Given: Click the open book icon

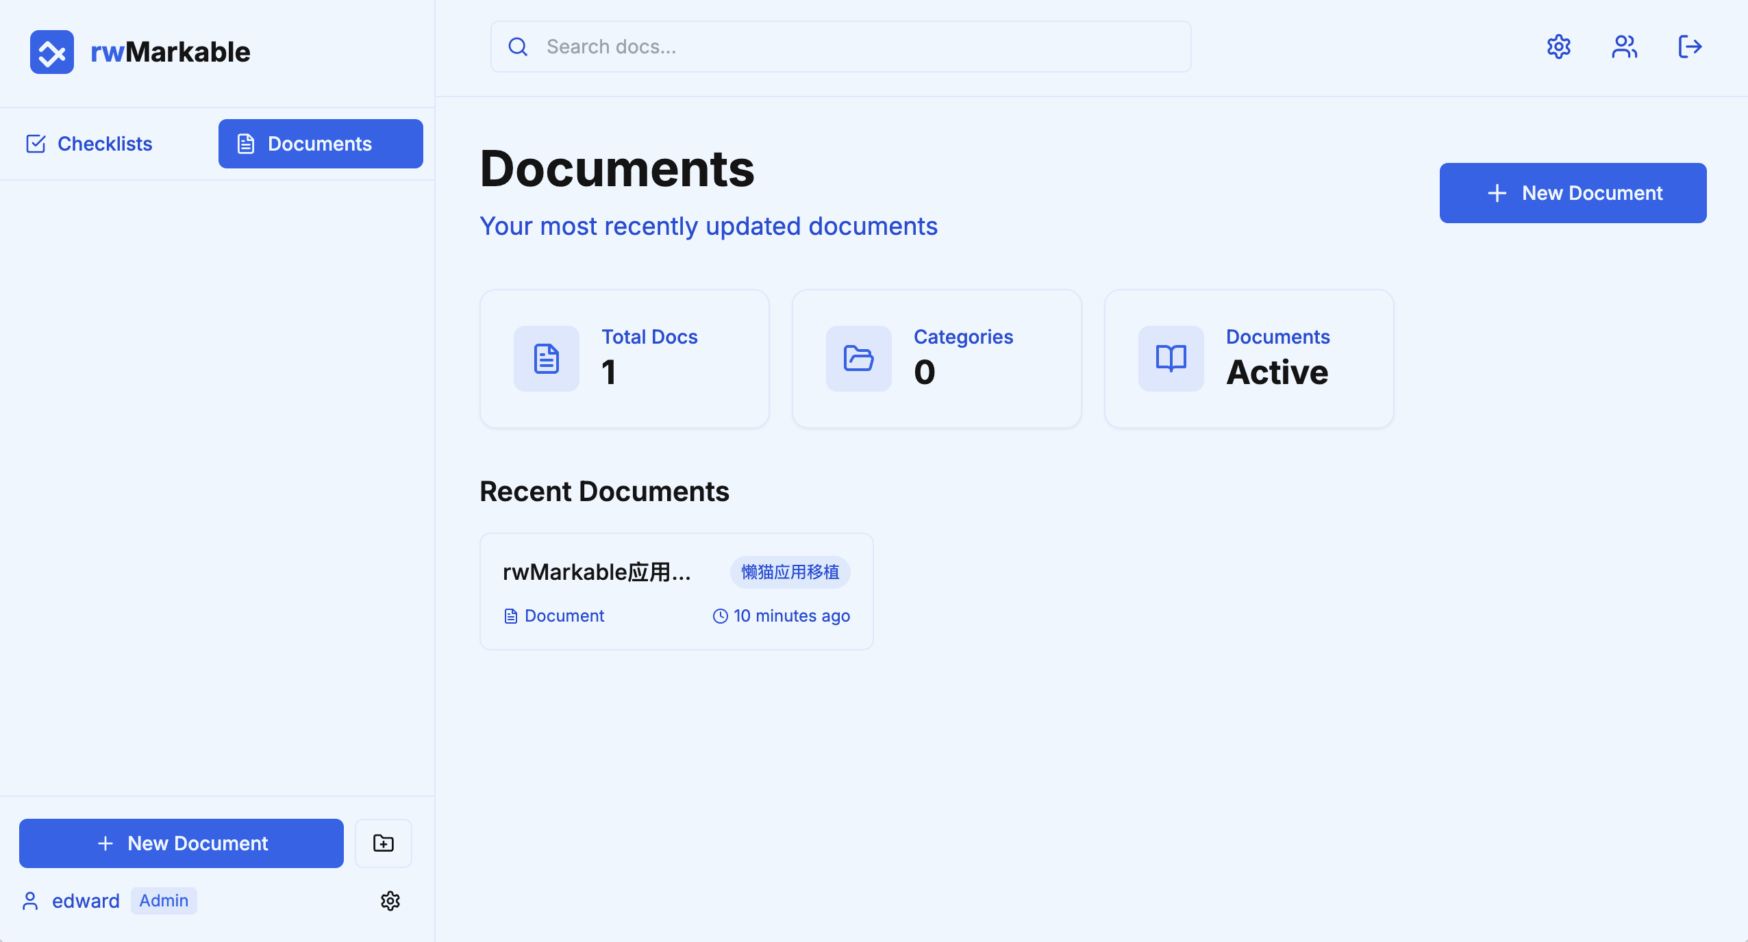Looking at the screenshot, I should (x=1171, y=359).
